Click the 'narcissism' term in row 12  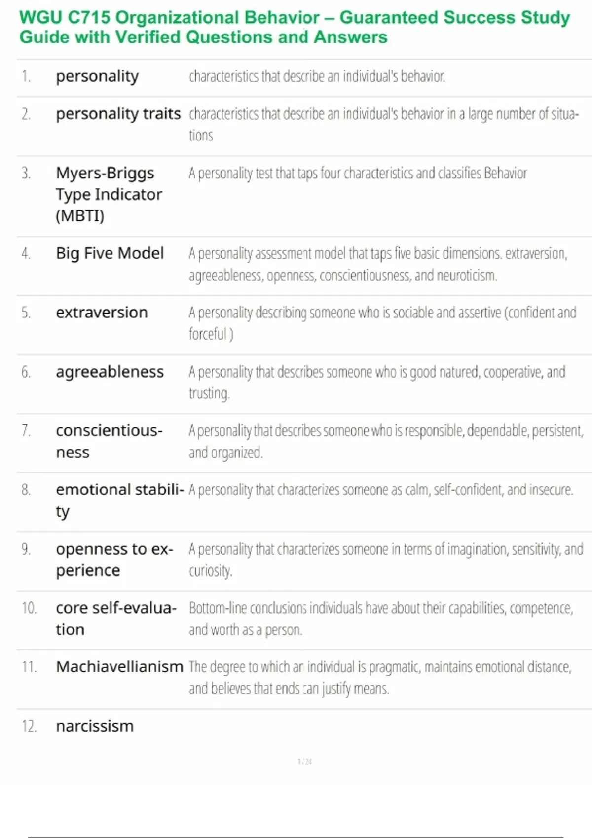pyautogui.click(x=95, y=726)
